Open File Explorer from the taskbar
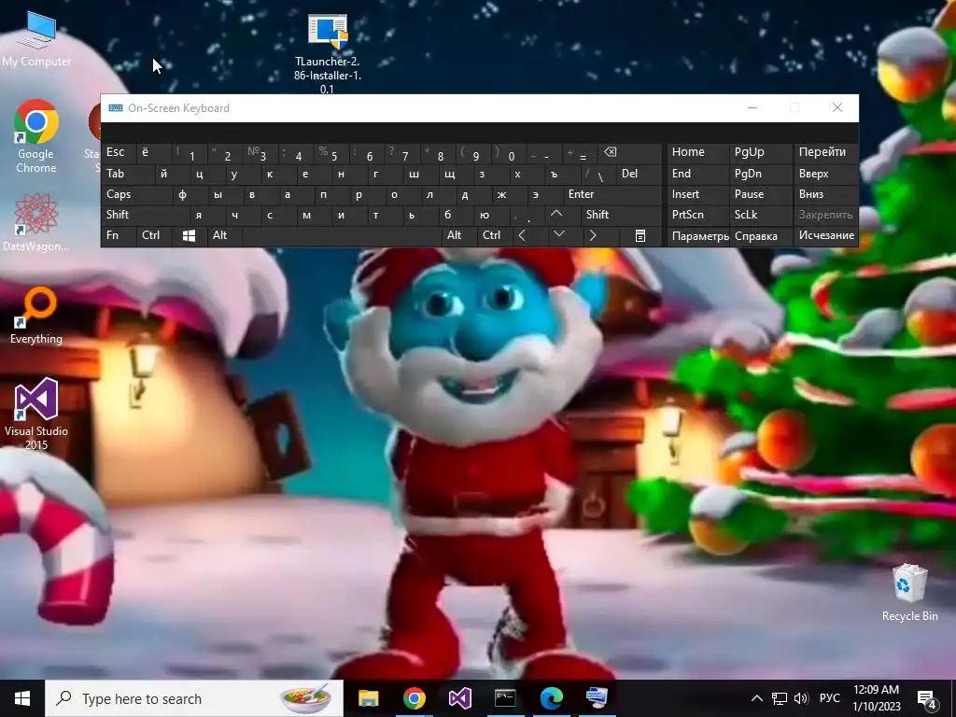The image size is (956, 717). [368, 698]
